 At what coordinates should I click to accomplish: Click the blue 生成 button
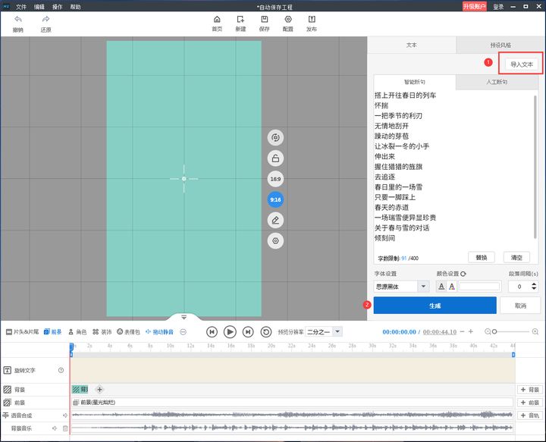[435, 306]
